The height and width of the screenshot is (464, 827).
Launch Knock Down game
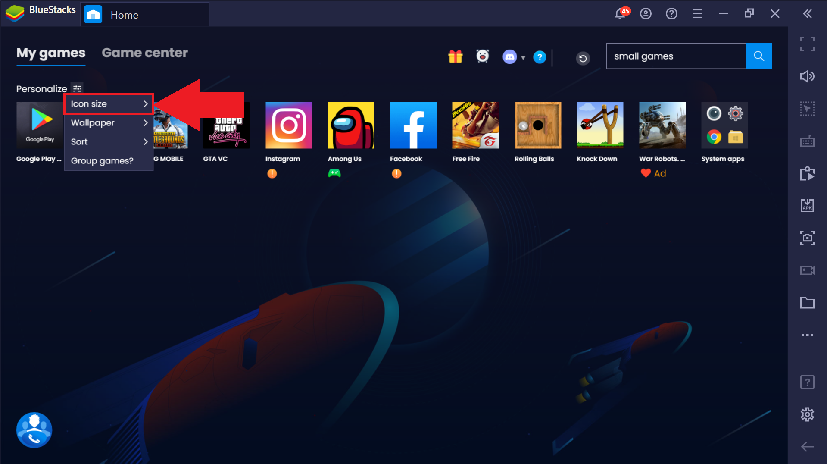[x=600, y=125]
